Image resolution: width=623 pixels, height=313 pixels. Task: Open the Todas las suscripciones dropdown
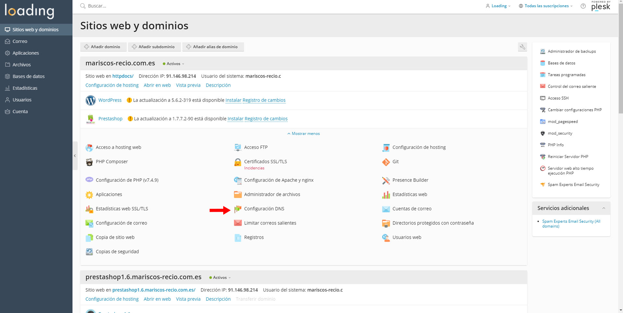(x=546, y=6)
